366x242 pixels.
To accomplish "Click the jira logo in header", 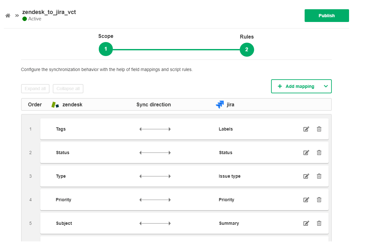I will click(x=220, y=105).
